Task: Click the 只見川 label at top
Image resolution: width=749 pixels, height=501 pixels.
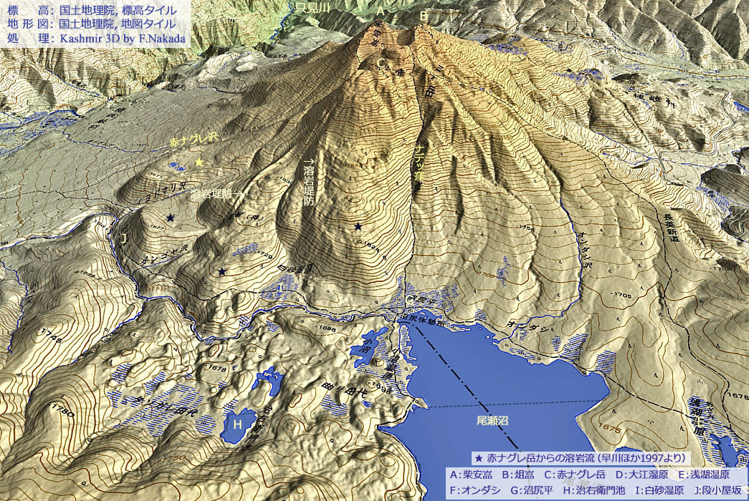Action: 313,6
